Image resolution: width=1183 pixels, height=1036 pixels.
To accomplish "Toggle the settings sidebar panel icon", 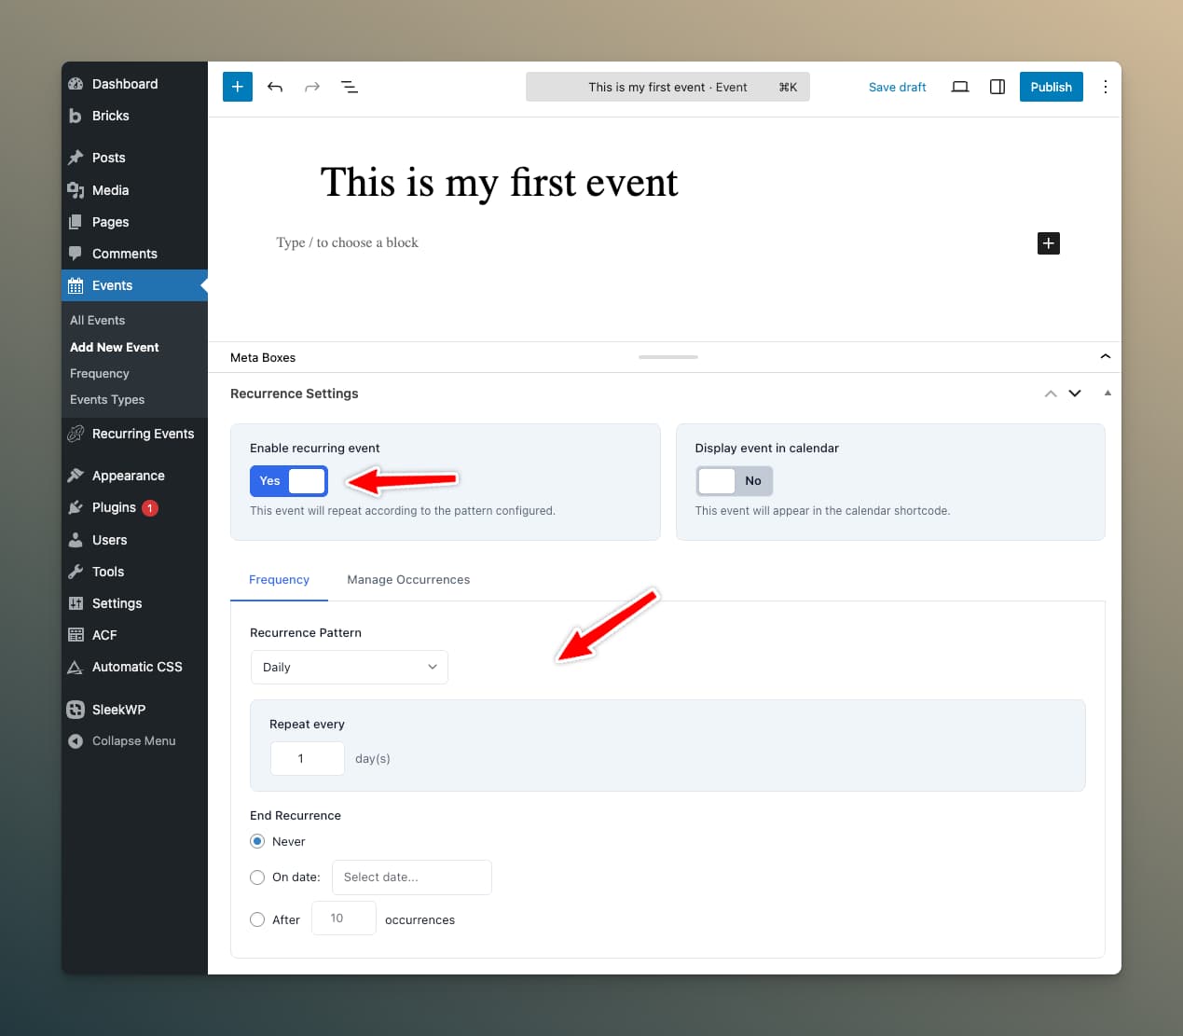I will [997, 87].
